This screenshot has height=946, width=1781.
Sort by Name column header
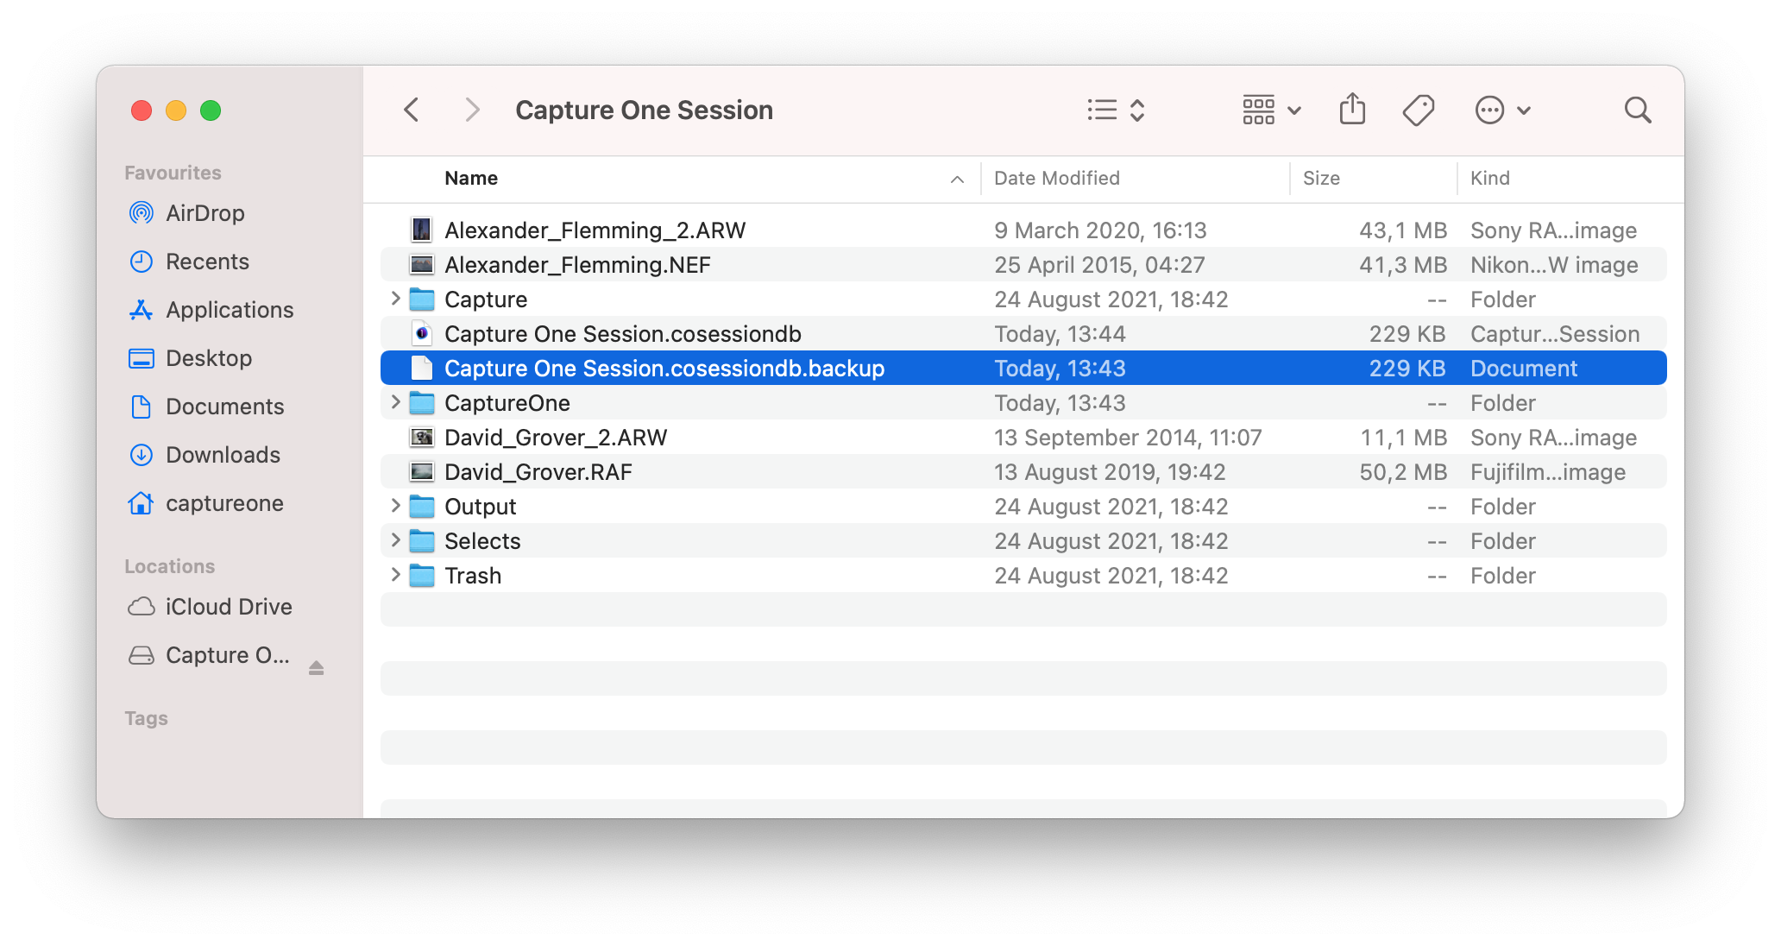coord(471,178)
